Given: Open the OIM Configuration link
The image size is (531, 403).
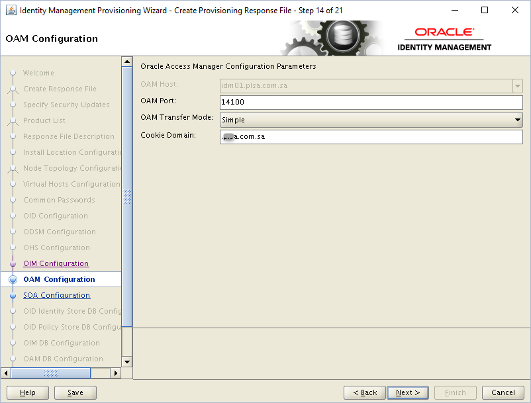Looking at the screenshot, I should (x=56, y=263).
